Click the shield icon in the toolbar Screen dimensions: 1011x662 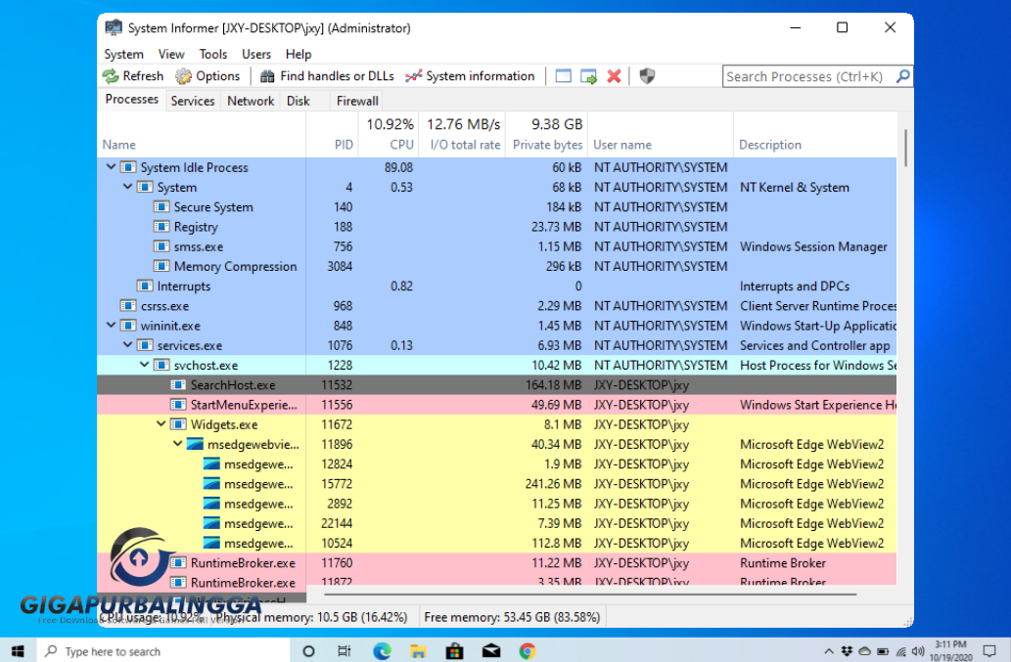click(x=647, y=76)
